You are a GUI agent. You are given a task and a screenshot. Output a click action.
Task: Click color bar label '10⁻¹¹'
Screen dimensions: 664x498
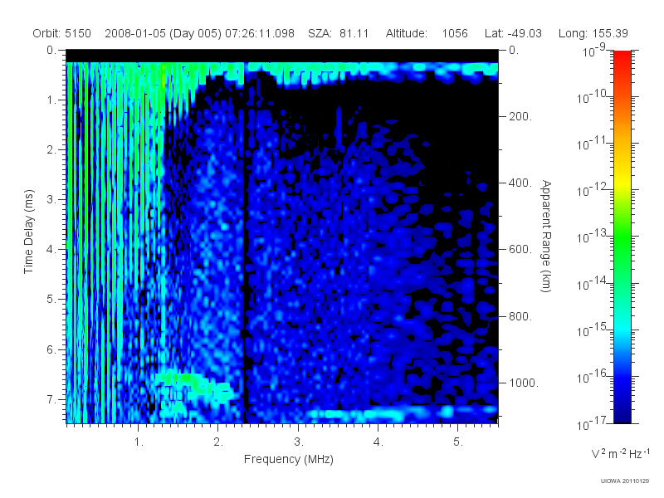pos(593,144)
